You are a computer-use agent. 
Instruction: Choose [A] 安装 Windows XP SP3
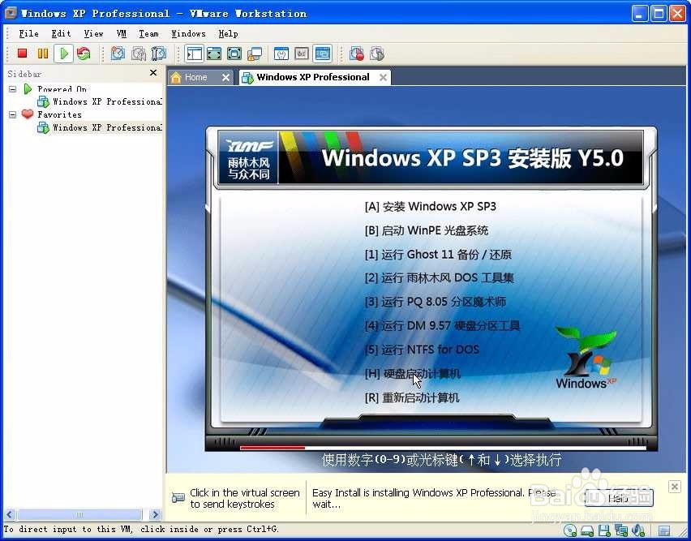(x=430, y=206)
